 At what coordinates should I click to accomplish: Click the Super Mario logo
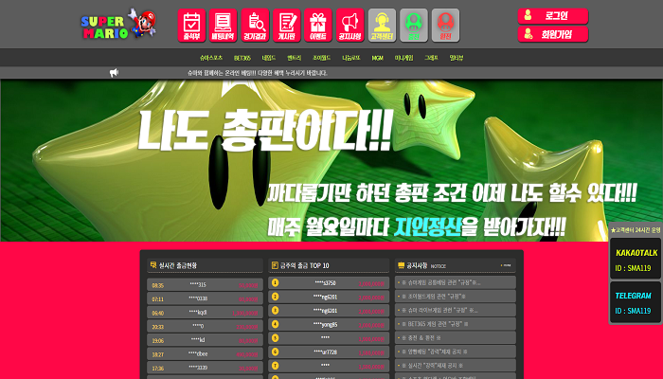tap(118, 25)
